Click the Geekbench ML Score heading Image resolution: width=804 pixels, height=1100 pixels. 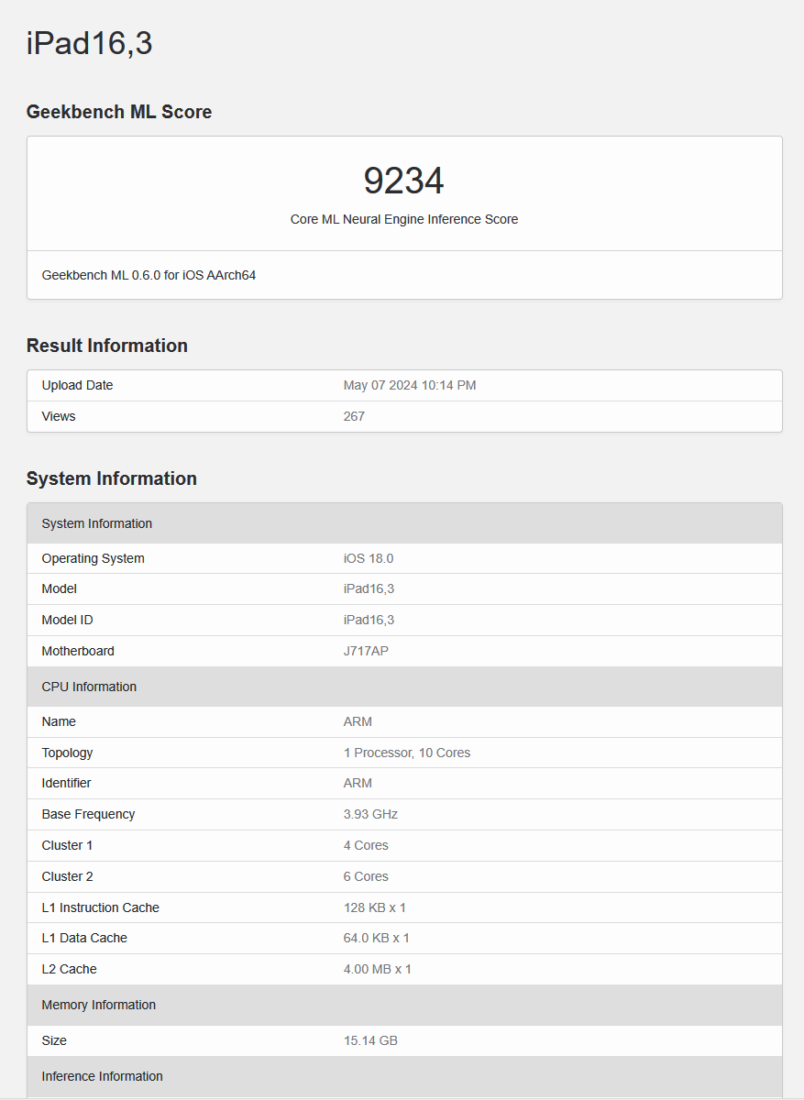point(119,112)
